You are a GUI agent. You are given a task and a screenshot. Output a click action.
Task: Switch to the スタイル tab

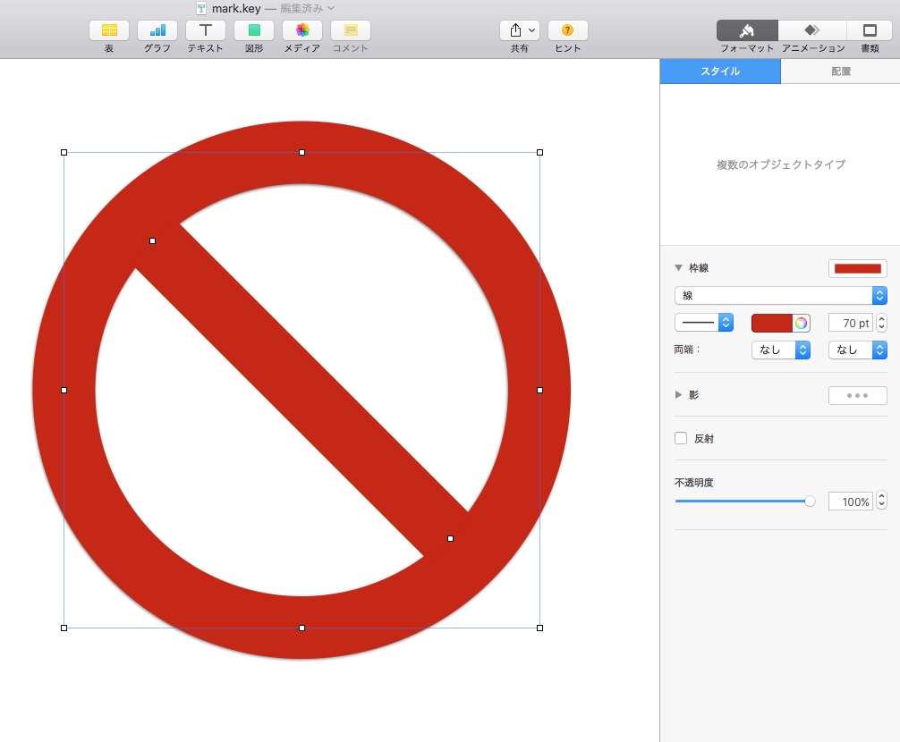pos(720,72)
